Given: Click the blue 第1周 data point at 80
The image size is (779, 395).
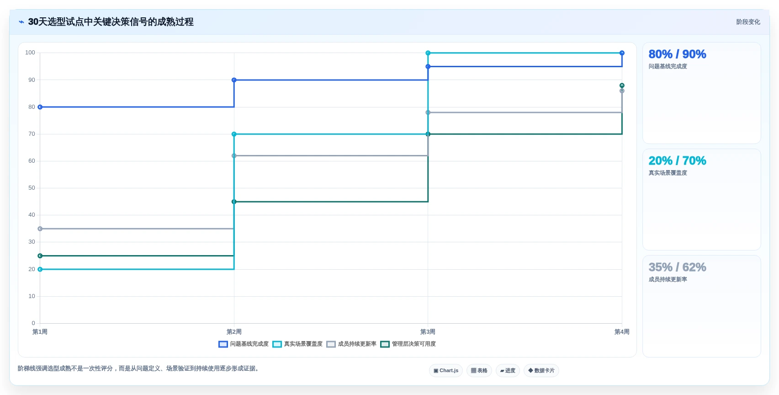Looking at the screenshot, I should point(40,107).
